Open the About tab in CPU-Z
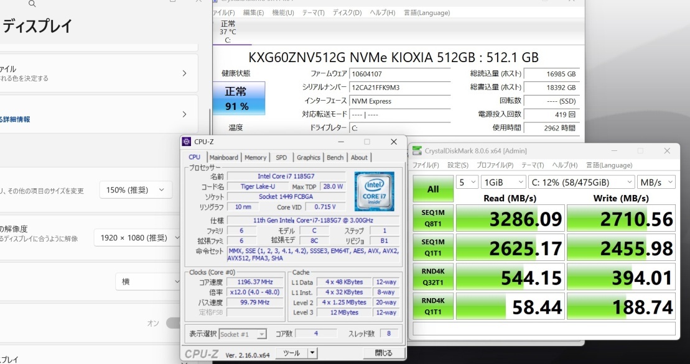690x364 pixels. [x=359, y=158]
